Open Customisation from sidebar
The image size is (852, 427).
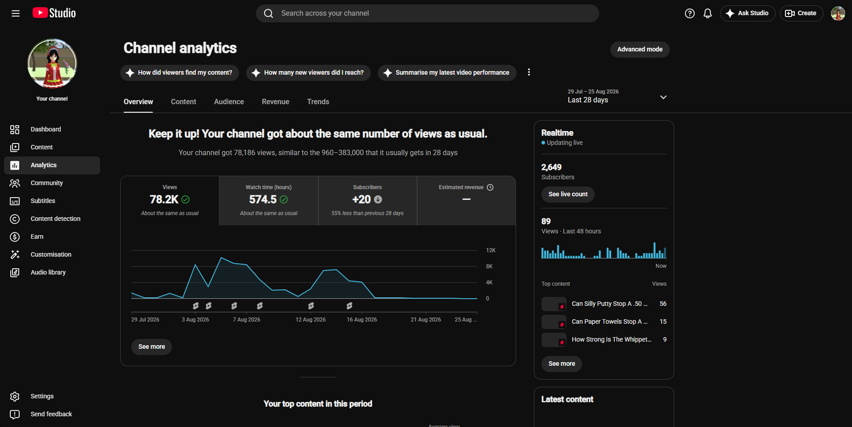point(52,254)
